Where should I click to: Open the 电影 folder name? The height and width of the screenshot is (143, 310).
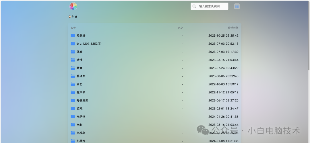pyautogui.click(x=80, y=125)
